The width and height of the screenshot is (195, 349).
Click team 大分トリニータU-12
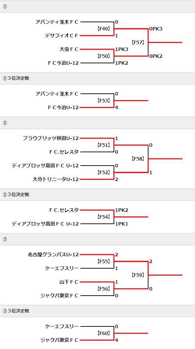[56, 179]
